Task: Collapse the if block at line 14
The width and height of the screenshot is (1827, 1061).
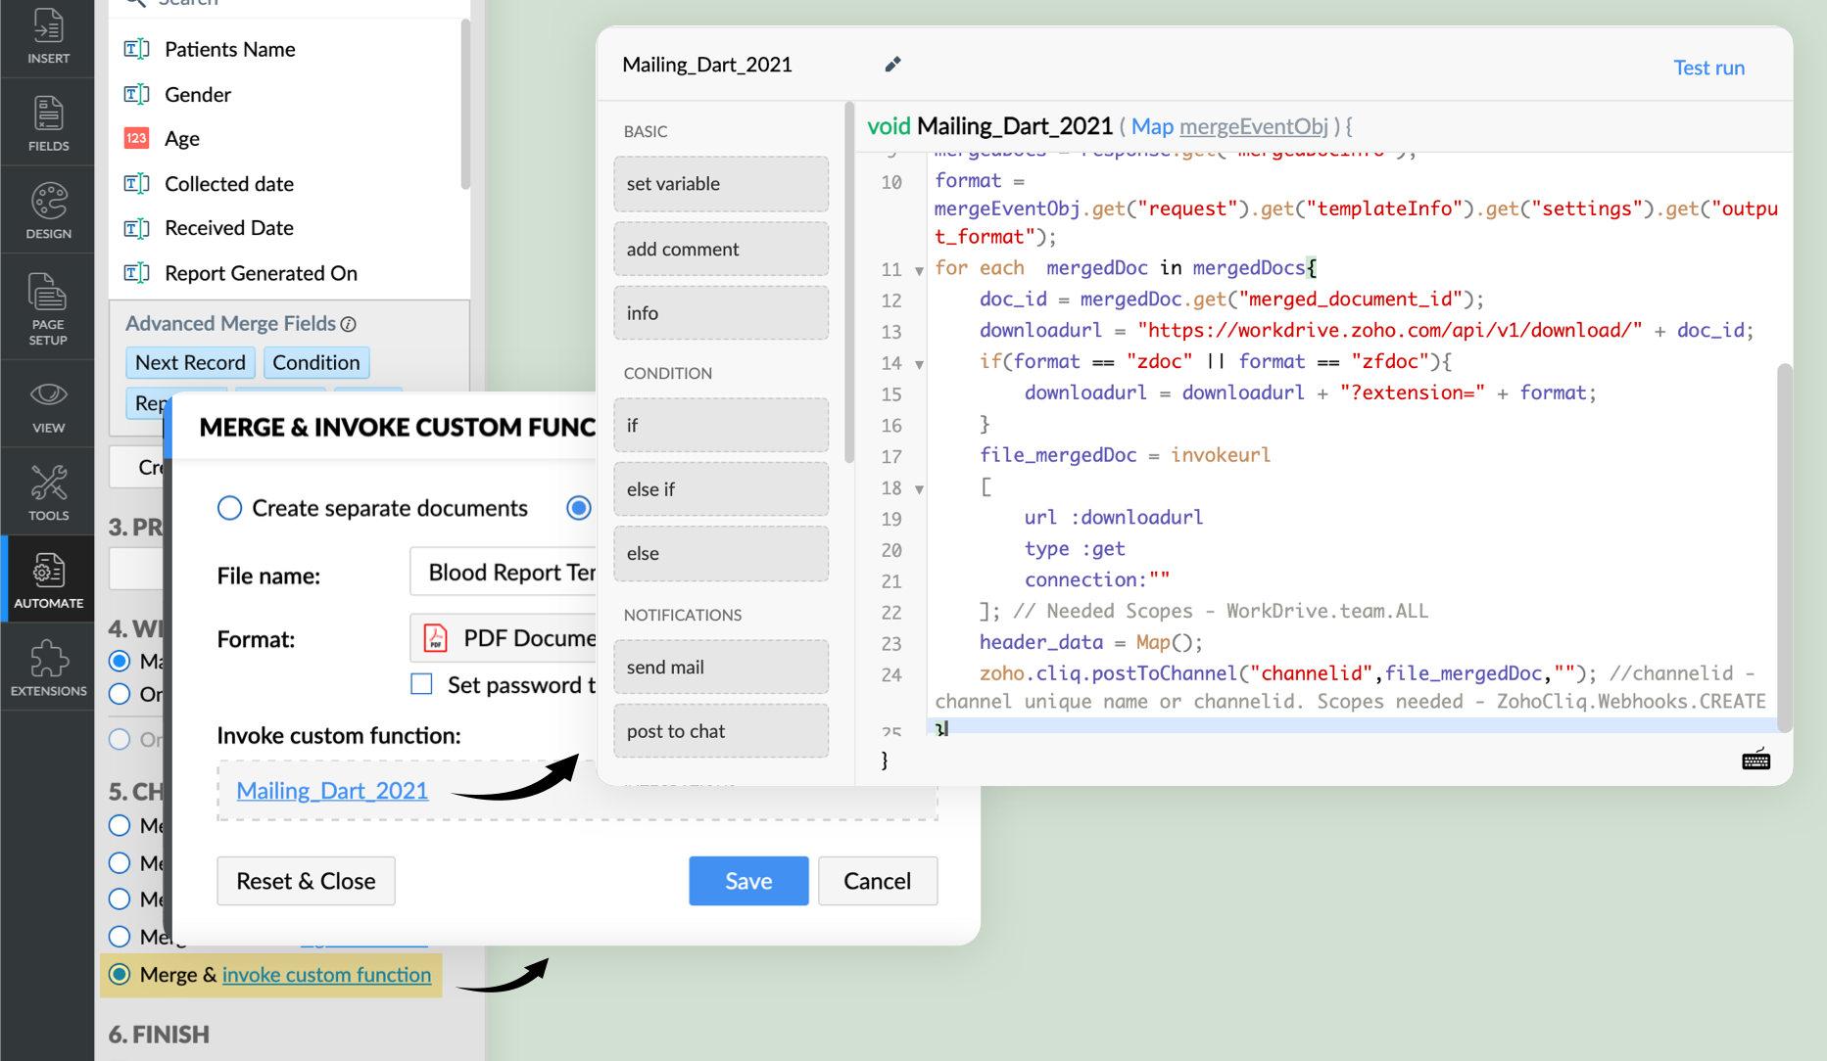Action: (919, 364)
